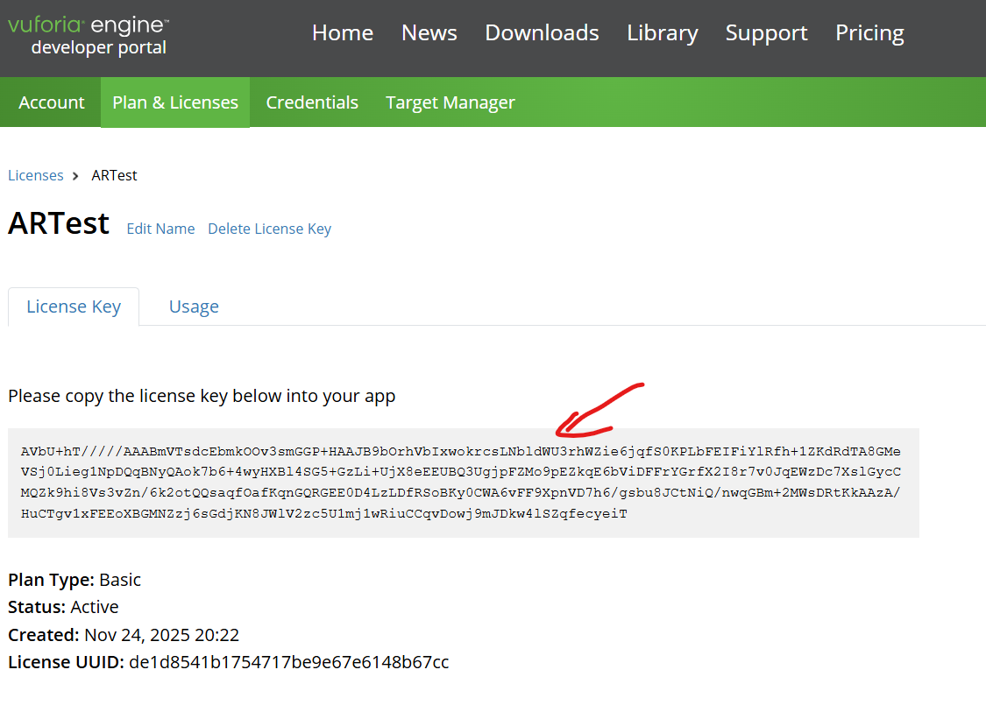
Task: Follow the Licenses breadcrumb link
Action: 36,175
